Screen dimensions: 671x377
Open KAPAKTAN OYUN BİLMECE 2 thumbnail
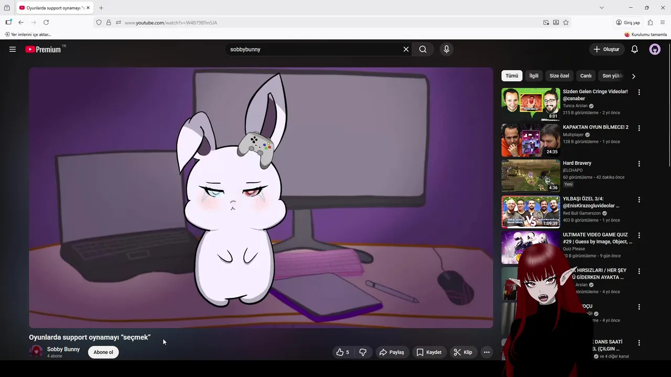click(531, 140)
